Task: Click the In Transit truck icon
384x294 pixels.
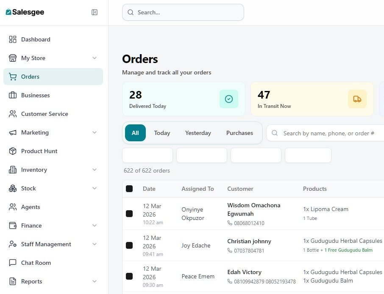Action: click(x=357, y=99)
